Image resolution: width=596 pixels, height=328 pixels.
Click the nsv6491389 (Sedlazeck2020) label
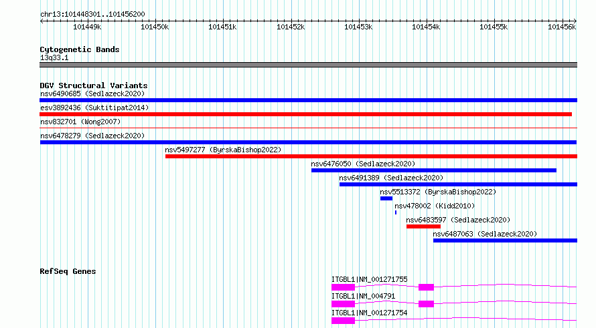(391, 178)
